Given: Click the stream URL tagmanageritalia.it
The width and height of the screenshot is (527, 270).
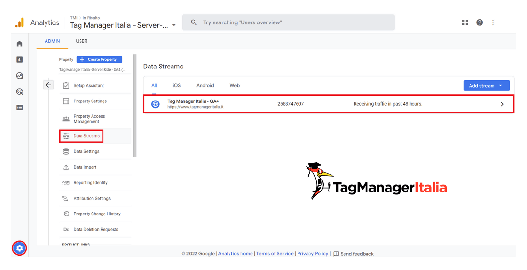Looking at the screenshot, I should (195, 107).
